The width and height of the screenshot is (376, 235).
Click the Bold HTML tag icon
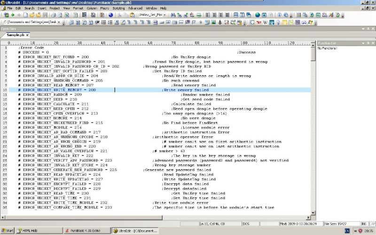(x=78, y=22)
